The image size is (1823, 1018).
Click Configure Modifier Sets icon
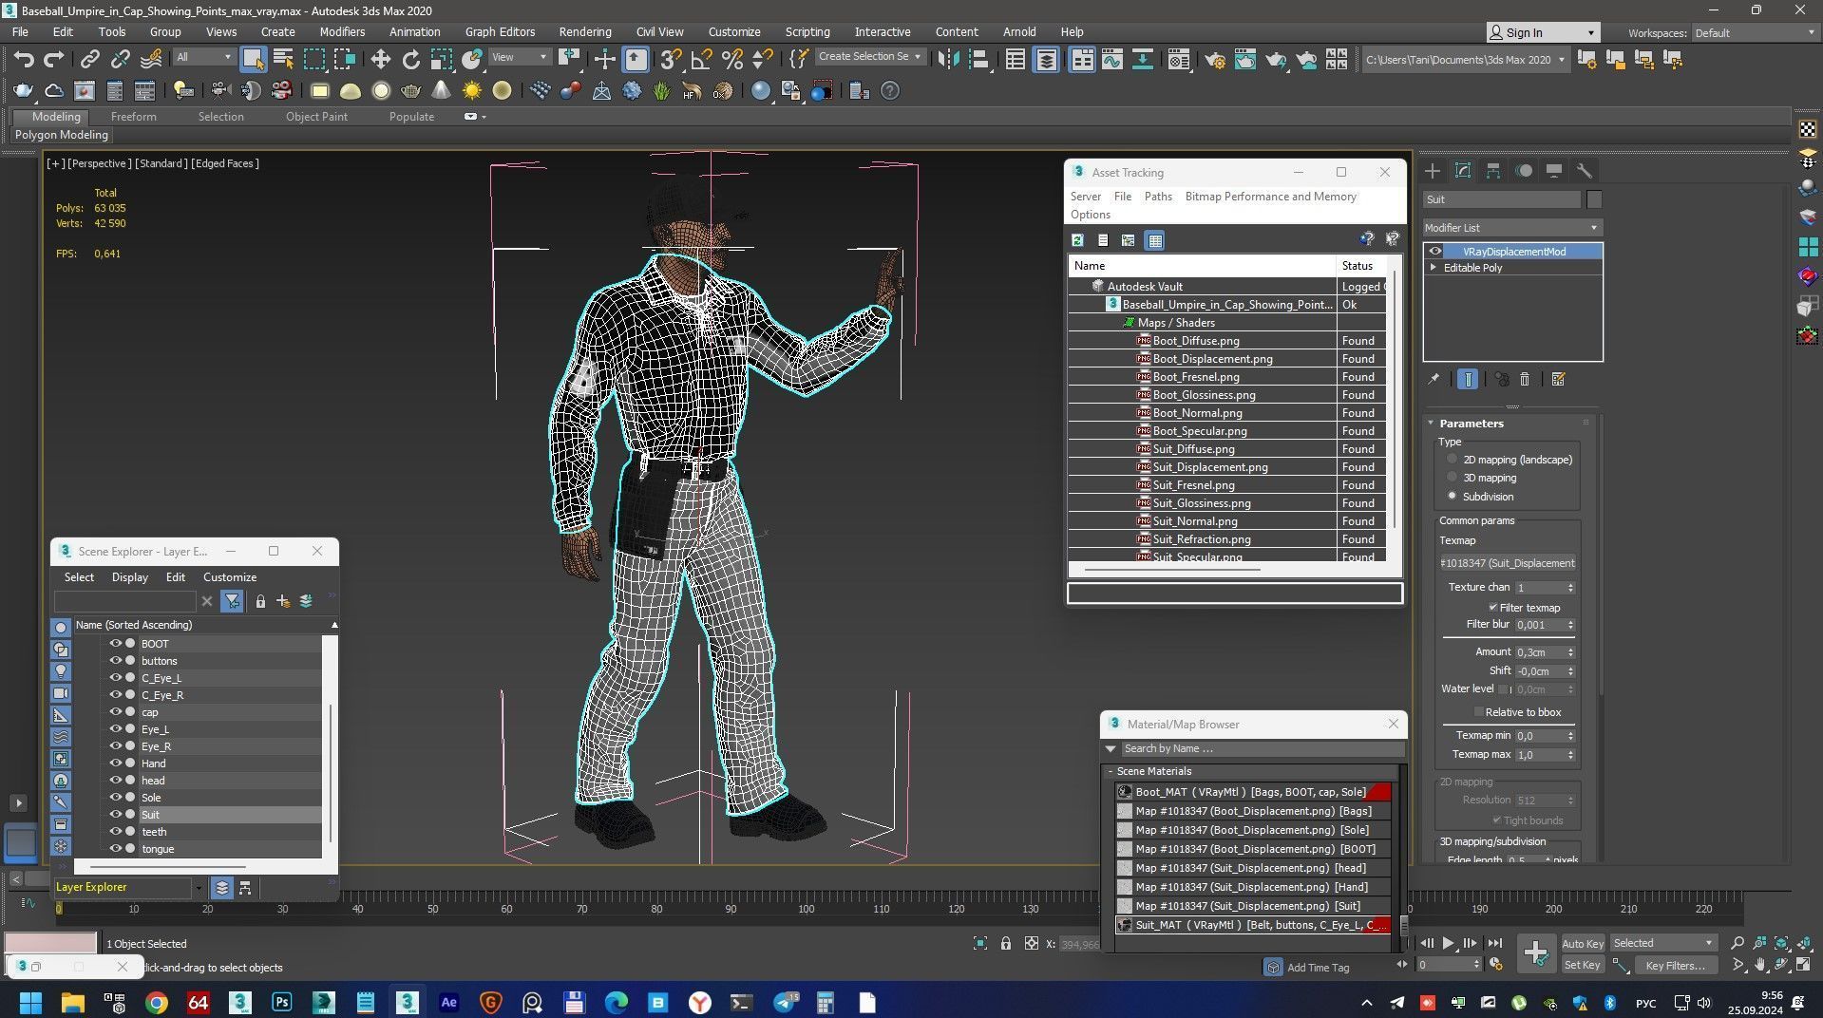point(1558,379)
